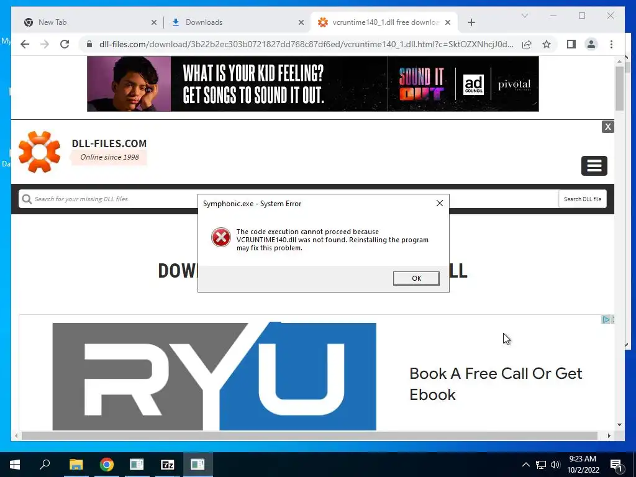Click Book A Free Call Or Get Ebook
Viewport: 636px width, 477px height.
click(496, 384)
